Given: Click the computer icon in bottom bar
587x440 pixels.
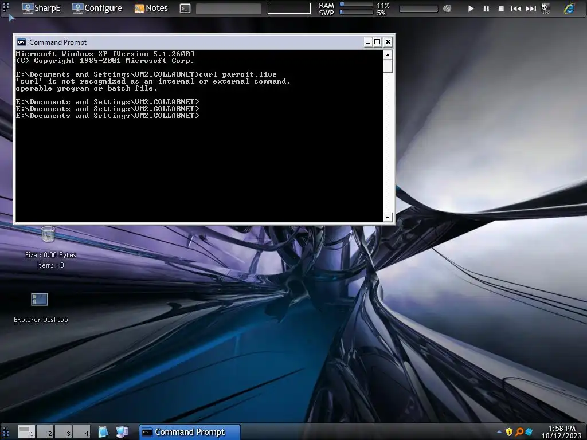Looking at the screenshot, I should click(122, 431).
